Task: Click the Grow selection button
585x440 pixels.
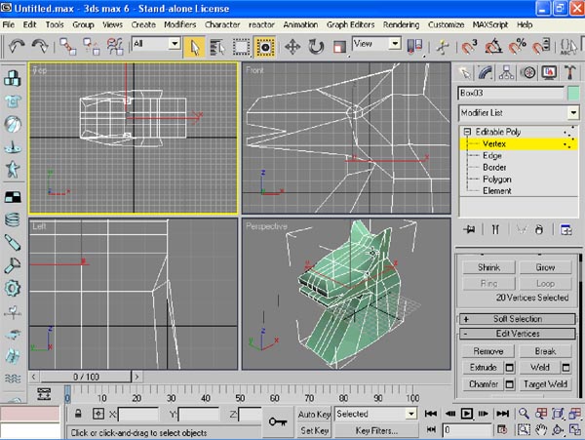Action: tap(544, 267)
